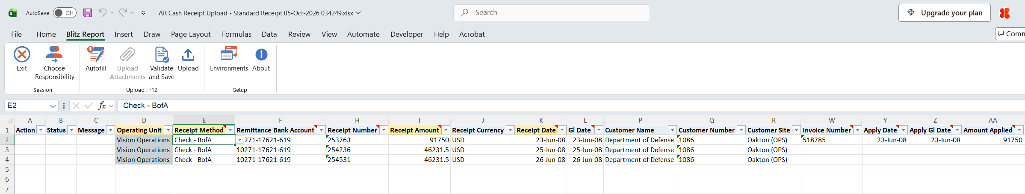The width and height of the screenshot is (1025, 194).
Task: Select the 91750 Amount Applied cell
Action: 993,140
